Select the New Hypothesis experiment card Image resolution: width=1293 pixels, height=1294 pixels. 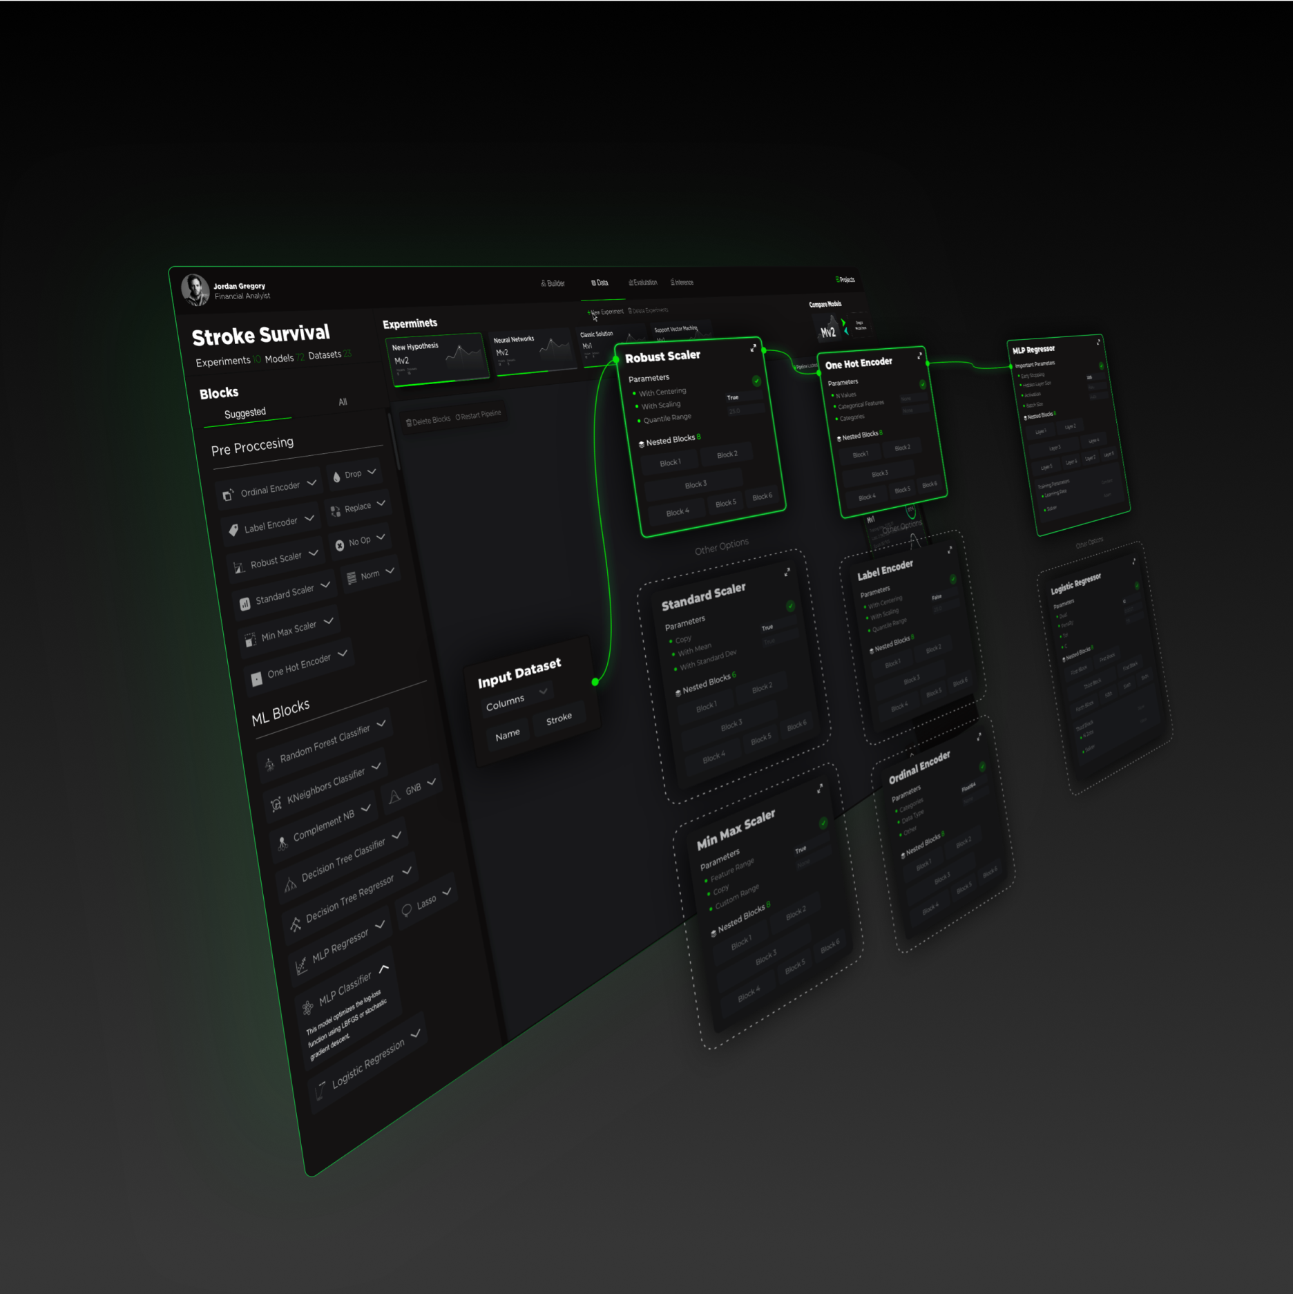pyautogui.click(x=438, y=359)
